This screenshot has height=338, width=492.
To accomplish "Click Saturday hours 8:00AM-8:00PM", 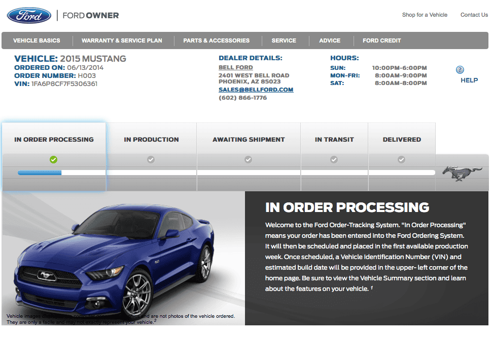I will click(401, 83).
